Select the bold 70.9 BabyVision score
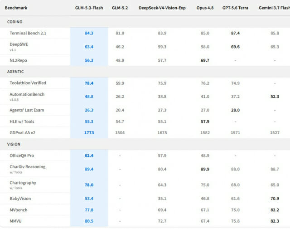 (x=275, y=199)
